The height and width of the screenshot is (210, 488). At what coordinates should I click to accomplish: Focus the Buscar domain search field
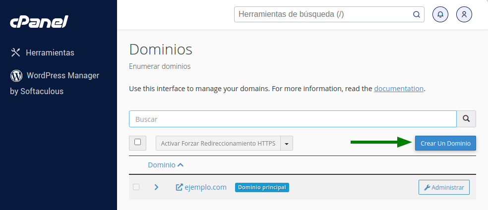pos(293,119)
